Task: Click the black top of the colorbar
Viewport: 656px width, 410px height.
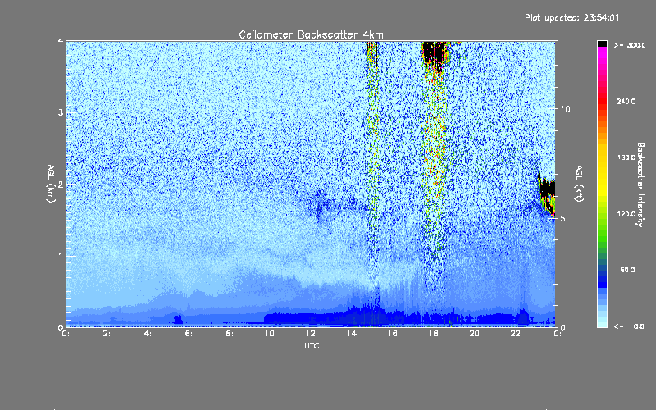Action: (x=602, y=43)
